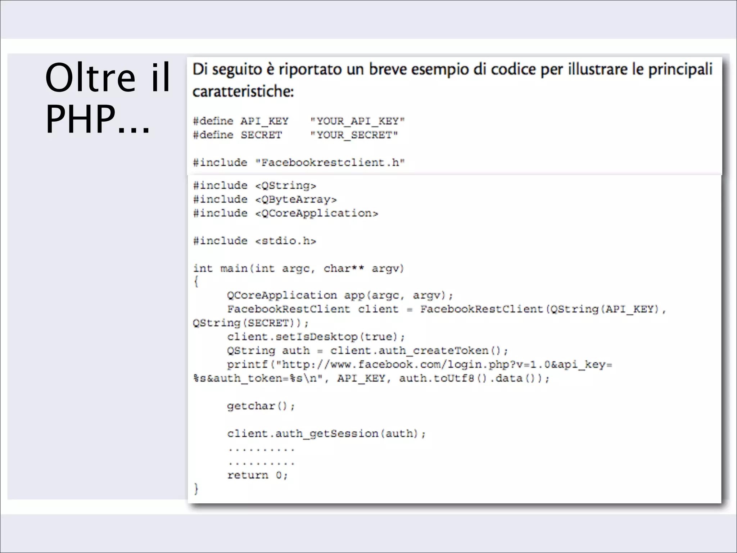Click the line "QString auth = client.auth_createToken();"
This screenshot has height=553, width=737.
point(367,351)
